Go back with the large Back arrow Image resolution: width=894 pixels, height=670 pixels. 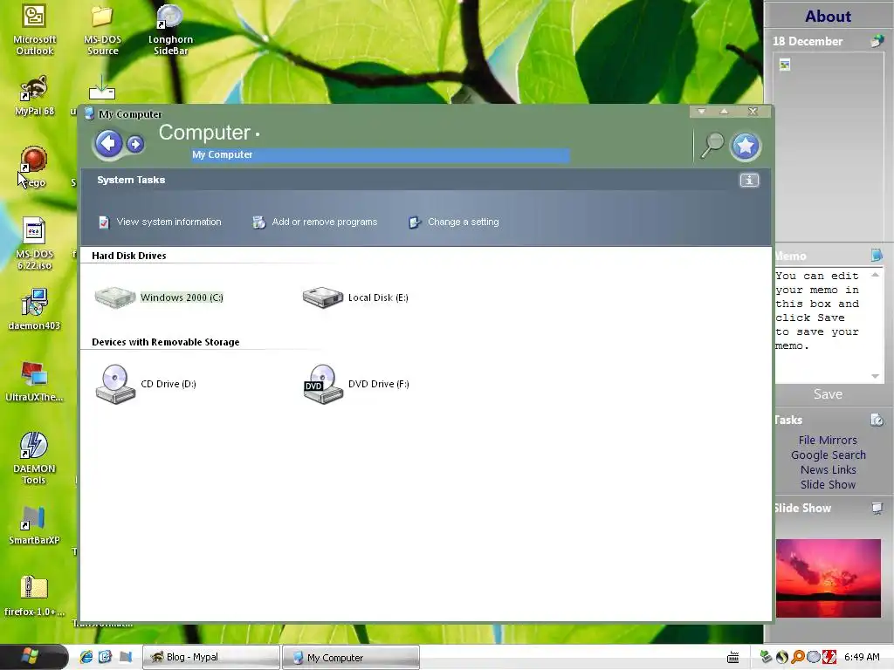pos(108,143)
